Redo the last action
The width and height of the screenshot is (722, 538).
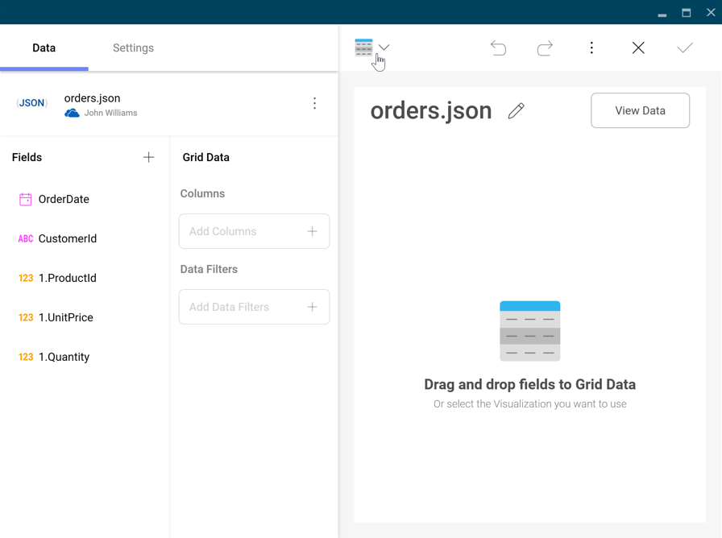click(x=545, y=48)
